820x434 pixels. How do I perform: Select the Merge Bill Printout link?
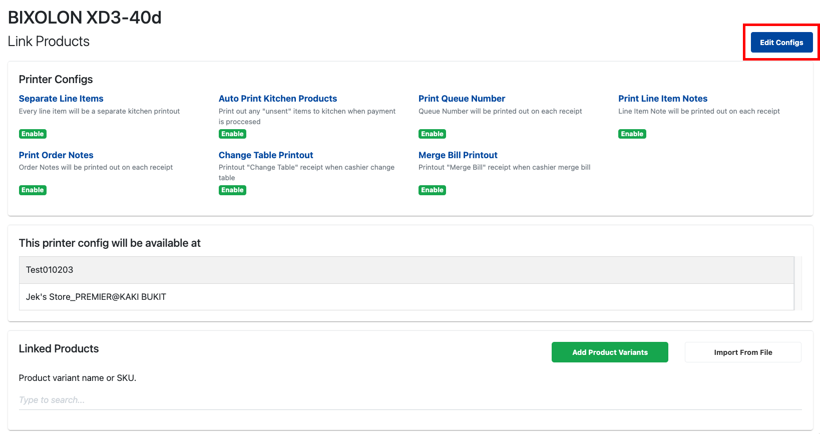(458, 155)
